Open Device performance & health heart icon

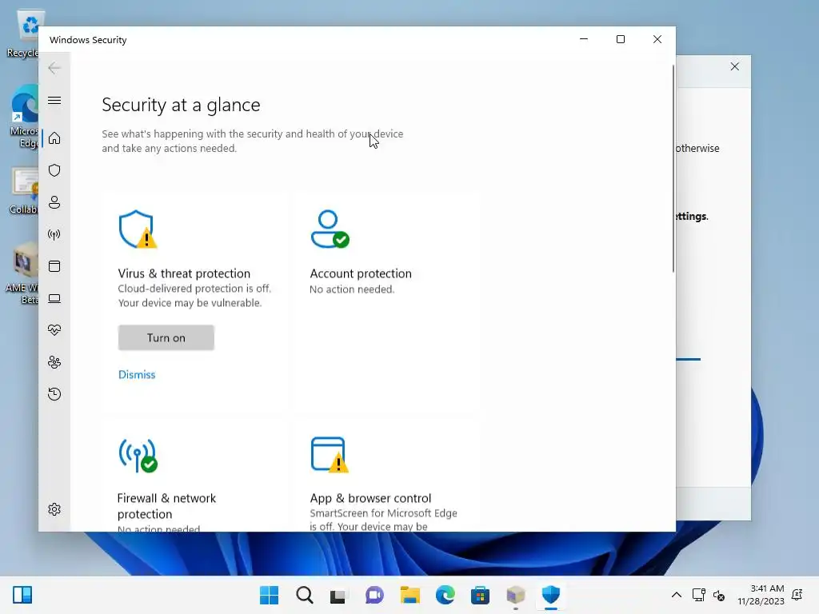point(54,330)
